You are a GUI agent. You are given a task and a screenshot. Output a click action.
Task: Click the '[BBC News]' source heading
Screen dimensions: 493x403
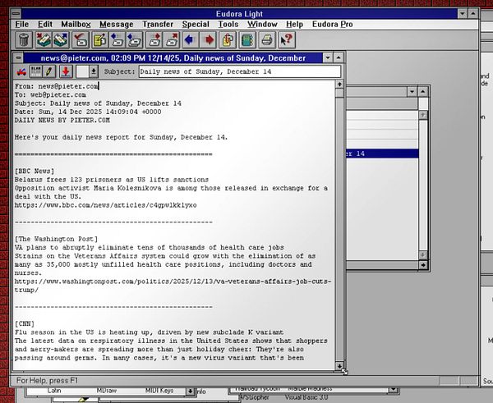pos(35,172)
